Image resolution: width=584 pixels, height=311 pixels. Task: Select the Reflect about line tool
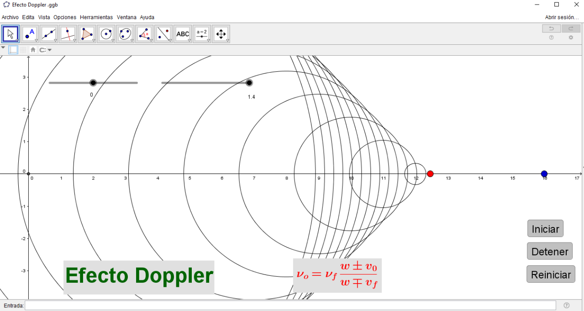[x=163, y=34]
